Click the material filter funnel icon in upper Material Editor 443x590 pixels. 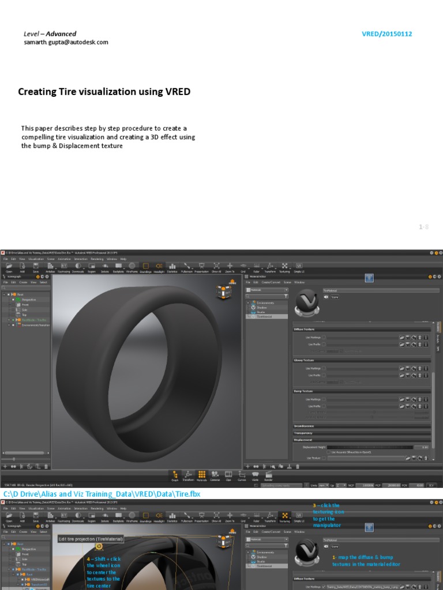point(286,296)
